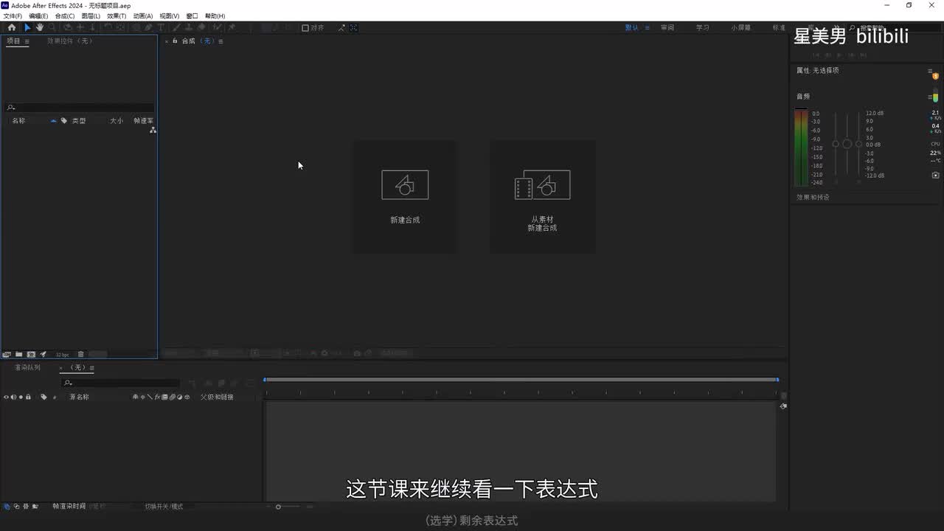Switch to the 小屏幕 workspace
This screenshot has width=944, height=531.
[741, 27]
